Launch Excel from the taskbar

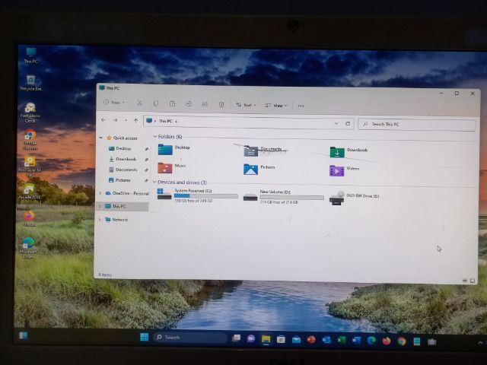tap(341, 340)
